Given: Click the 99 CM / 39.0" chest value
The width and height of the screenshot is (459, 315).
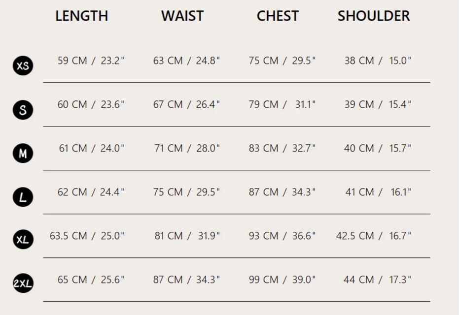Looking at the screenshot, I should [x=282, y=280].
